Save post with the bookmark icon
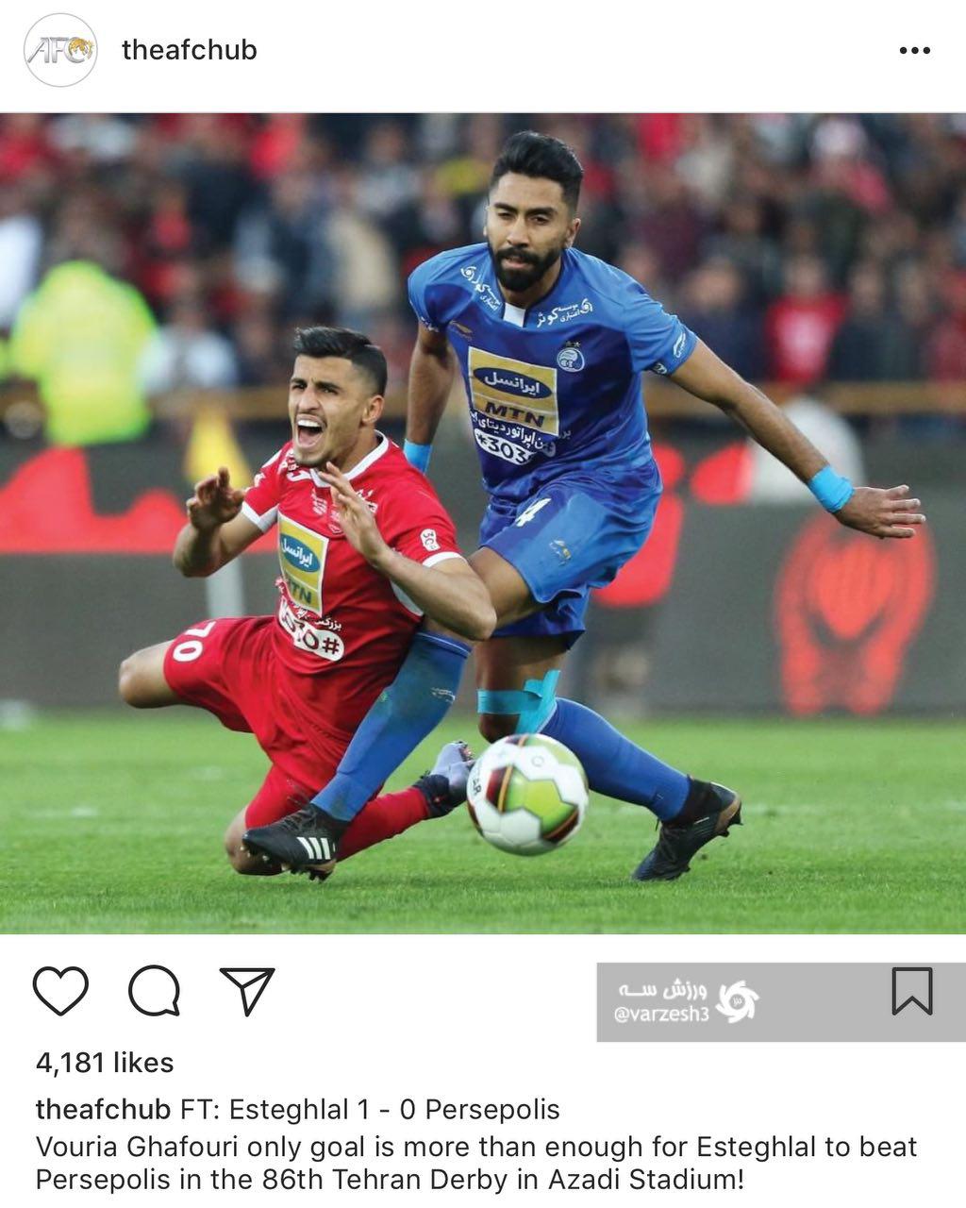966x1208 pixels. tap(912, 991)
